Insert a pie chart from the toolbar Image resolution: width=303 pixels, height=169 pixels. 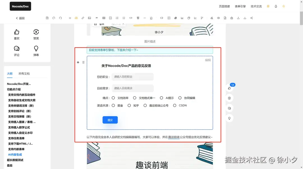(189, 18)
